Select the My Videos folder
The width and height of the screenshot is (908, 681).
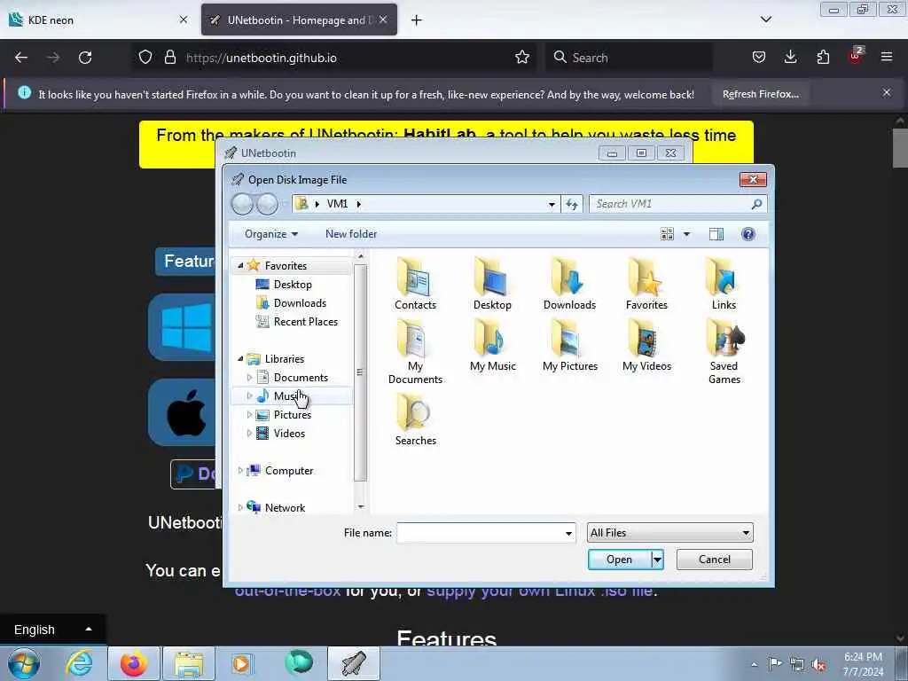(x=646, y=346)
